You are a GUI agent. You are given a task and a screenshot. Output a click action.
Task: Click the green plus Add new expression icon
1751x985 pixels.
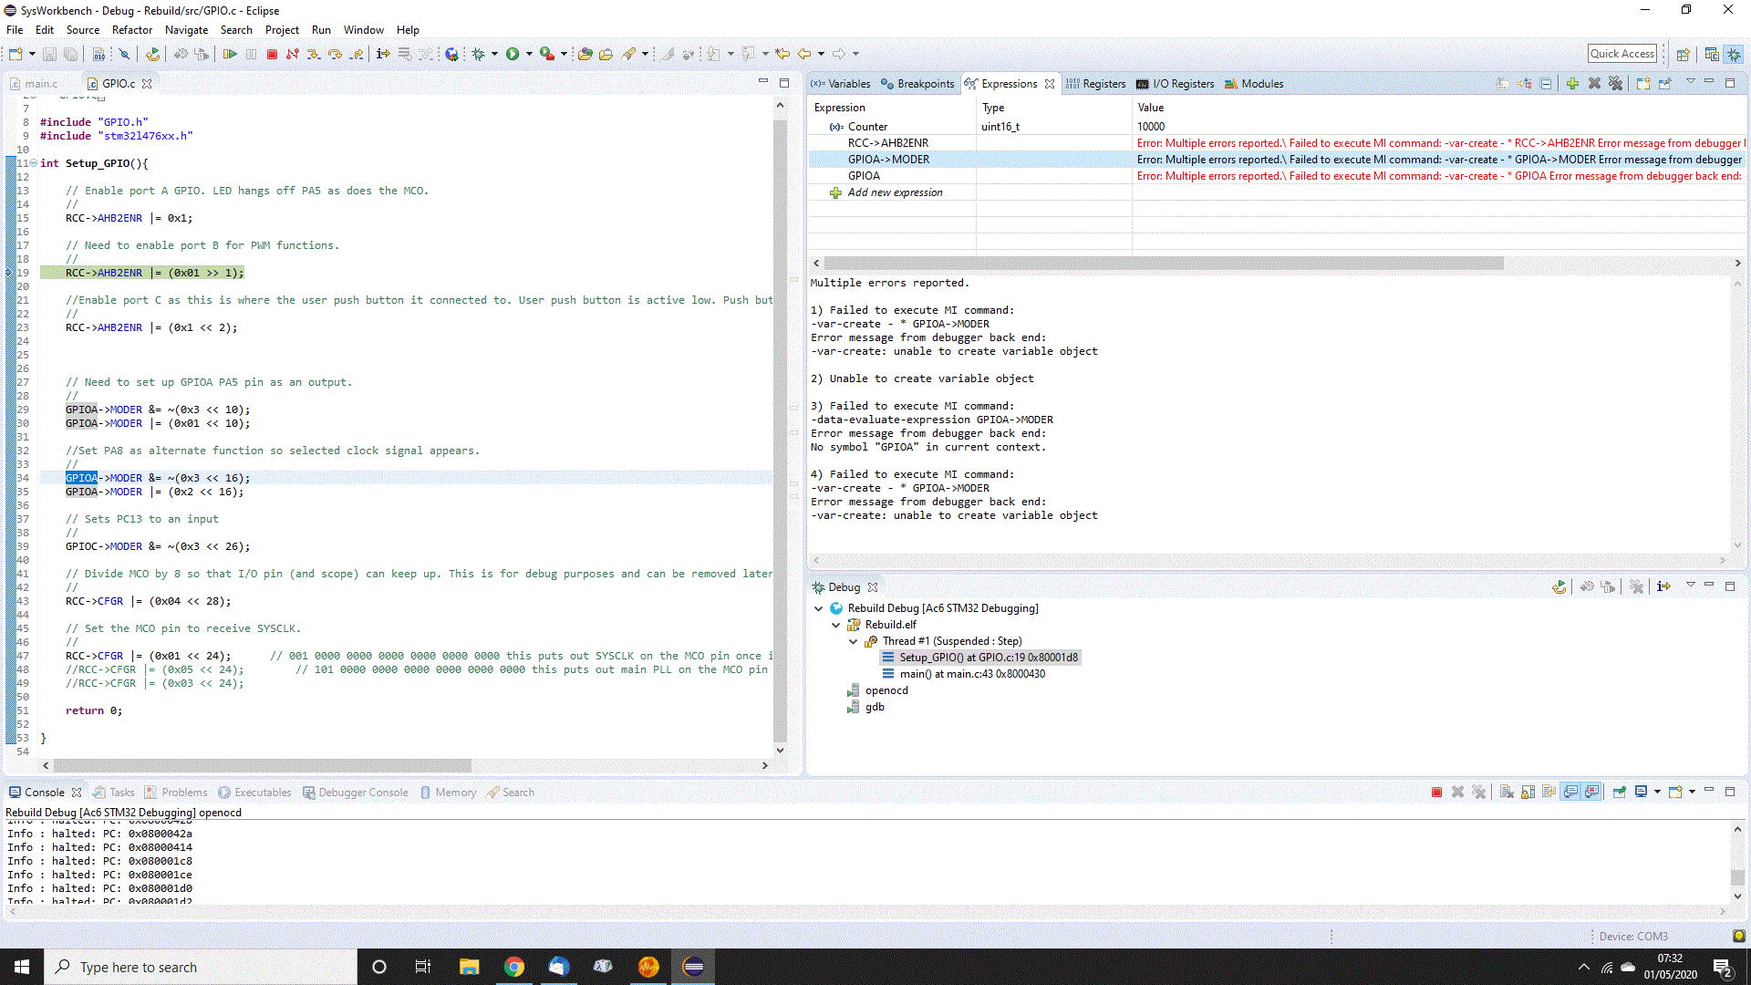pyautogui.click(x=1572, y=83)
